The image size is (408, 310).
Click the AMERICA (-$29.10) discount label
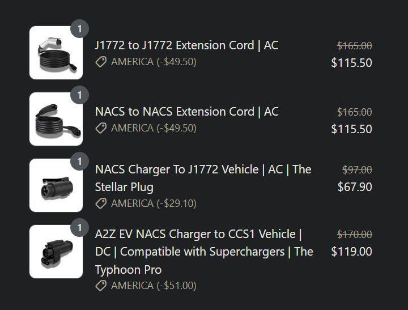154,203
